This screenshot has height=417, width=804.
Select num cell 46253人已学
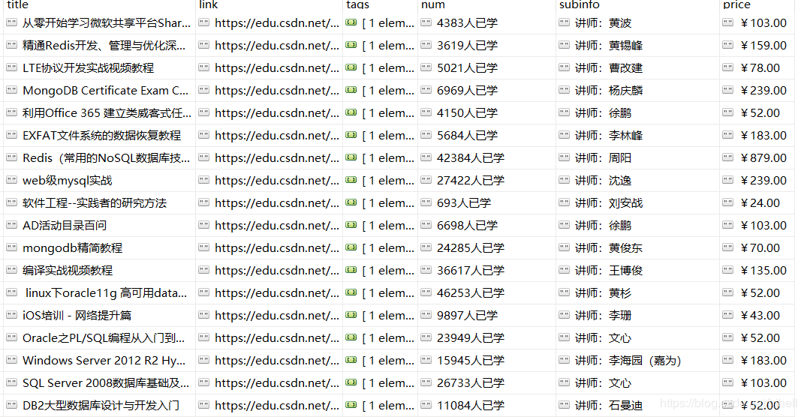click(x=487, y=293)
